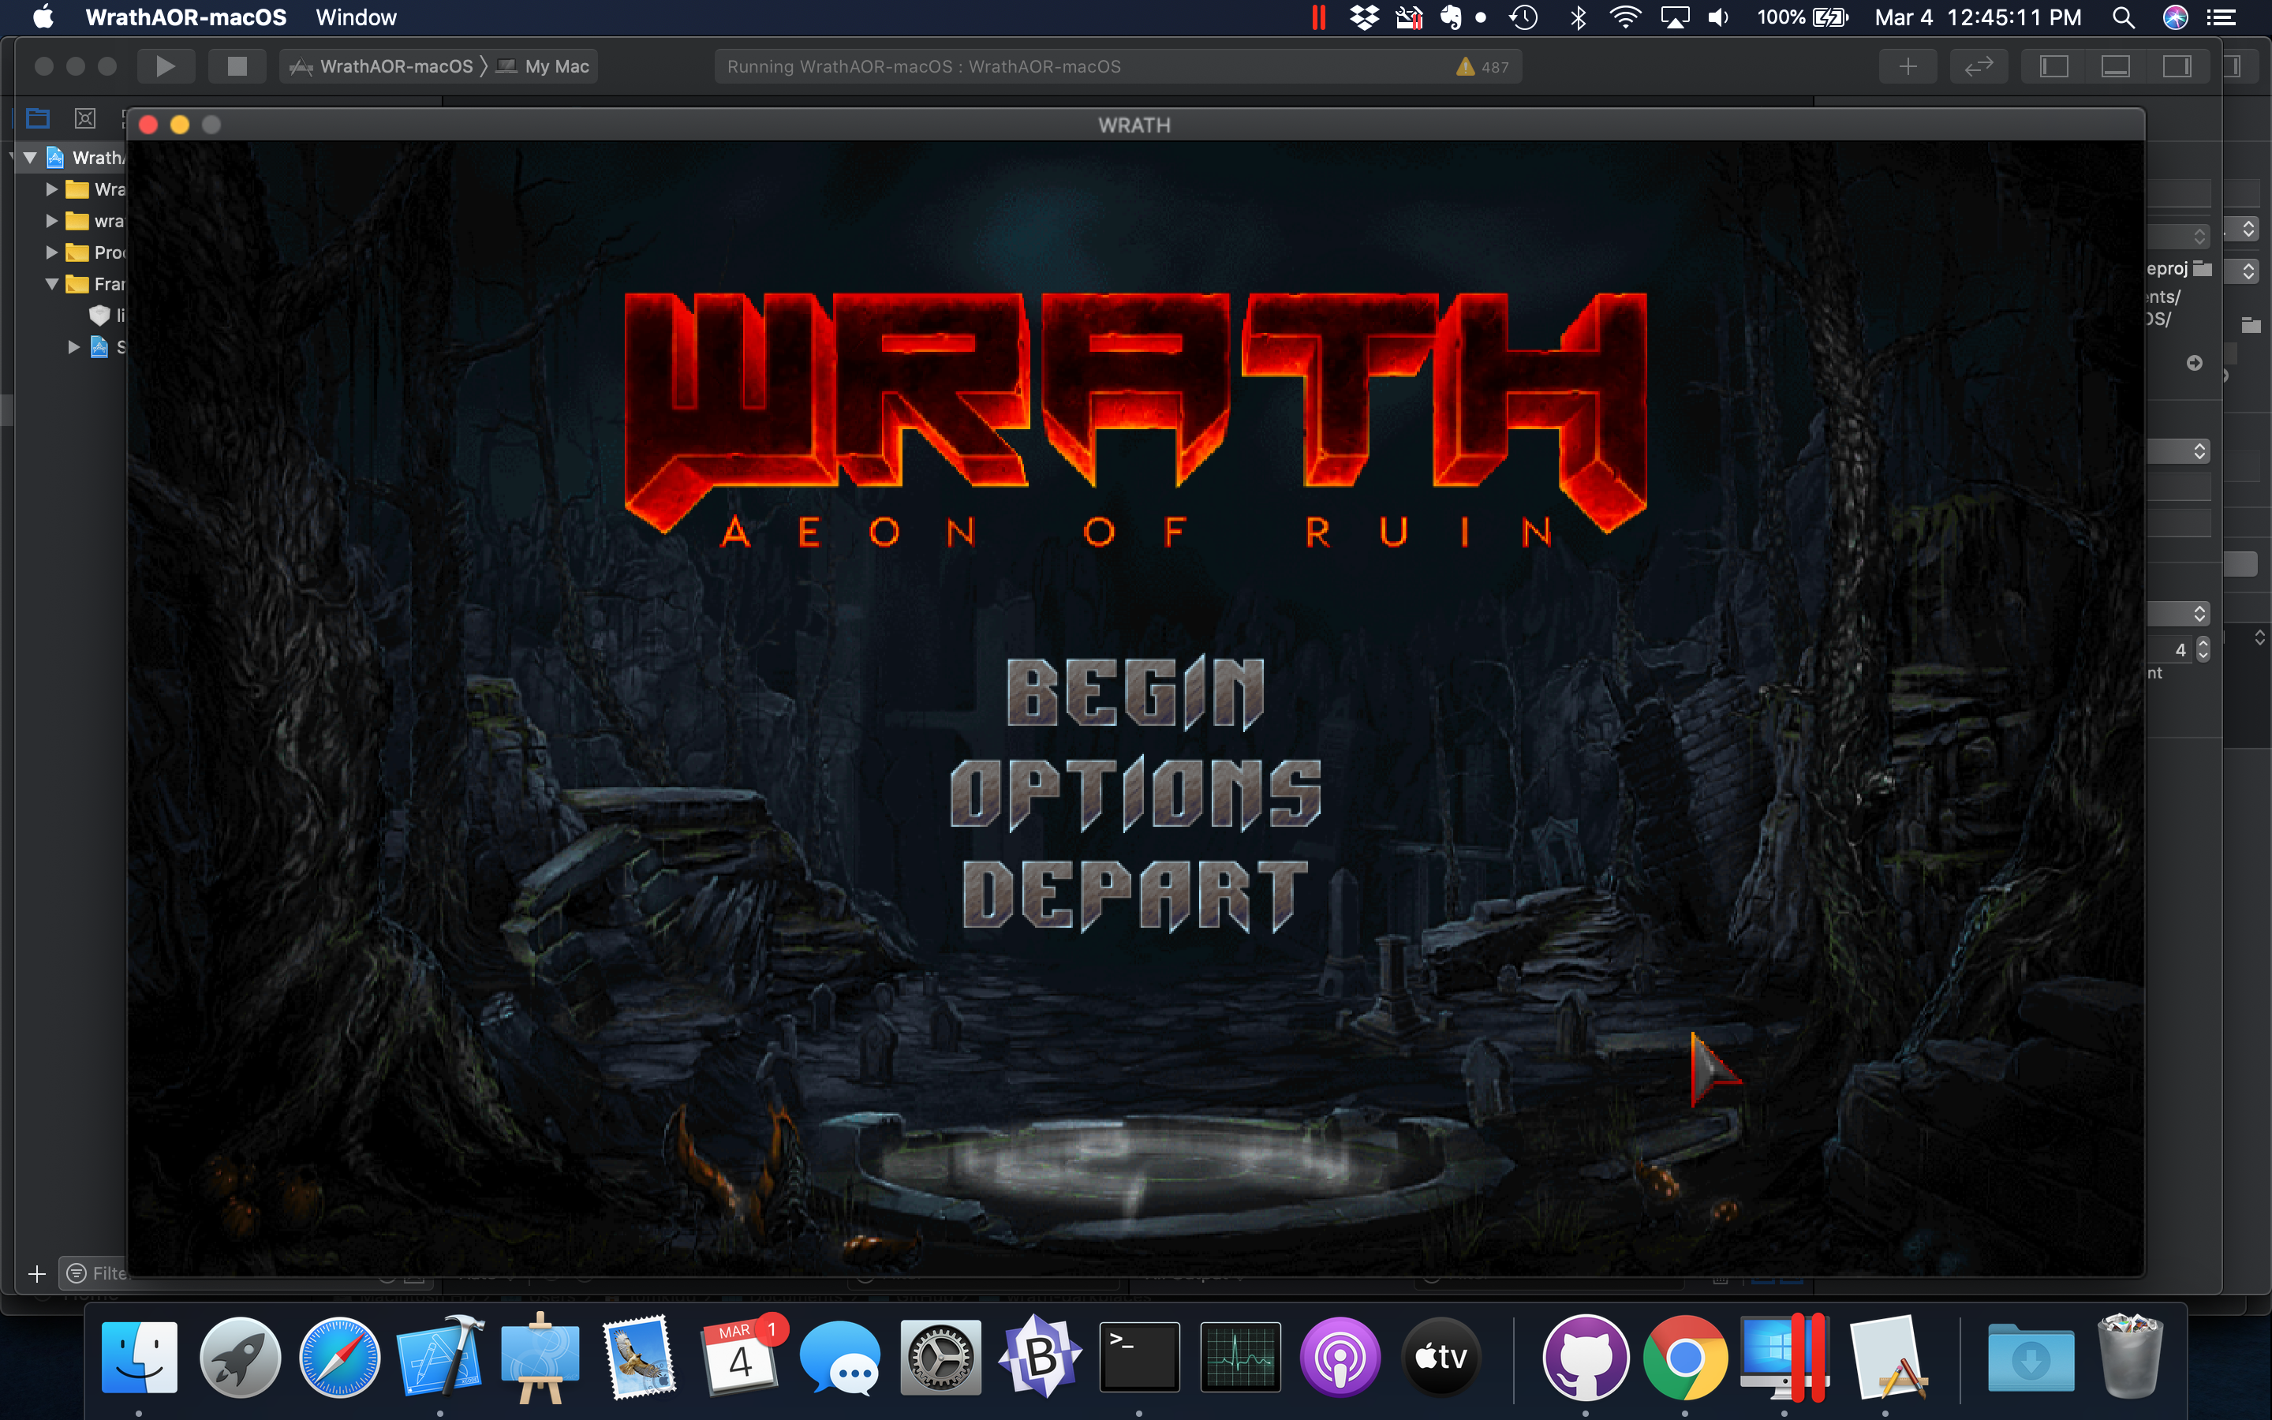Viewport: 2272px width, 1420px height.
Task: Click the code review arrows button
Action: 1979,67
